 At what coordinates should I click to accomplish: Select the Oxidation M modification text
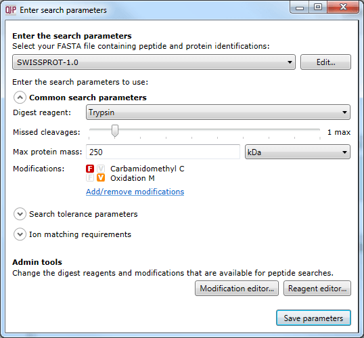pos(133,178)
